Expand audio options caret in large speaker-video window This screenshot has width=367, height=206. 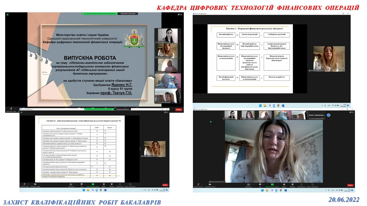click(x=202, y=184)
